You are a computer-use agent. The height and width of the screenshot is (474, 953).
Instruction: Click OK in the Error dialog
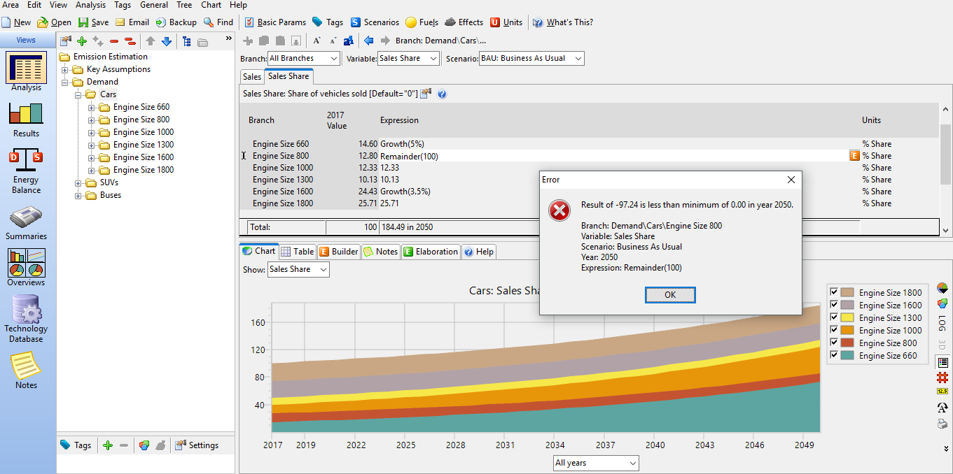click(670, 295)
